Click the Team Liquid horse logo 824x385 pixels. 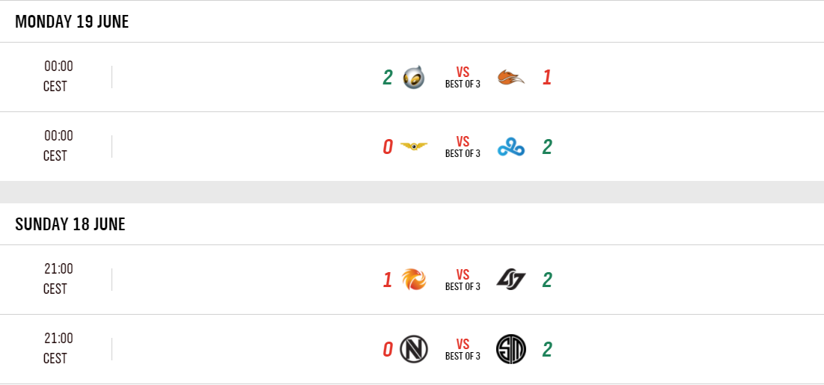pos(413,77)
